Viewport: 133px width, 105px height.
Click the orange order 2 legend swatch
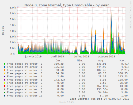tap(5, 70)
